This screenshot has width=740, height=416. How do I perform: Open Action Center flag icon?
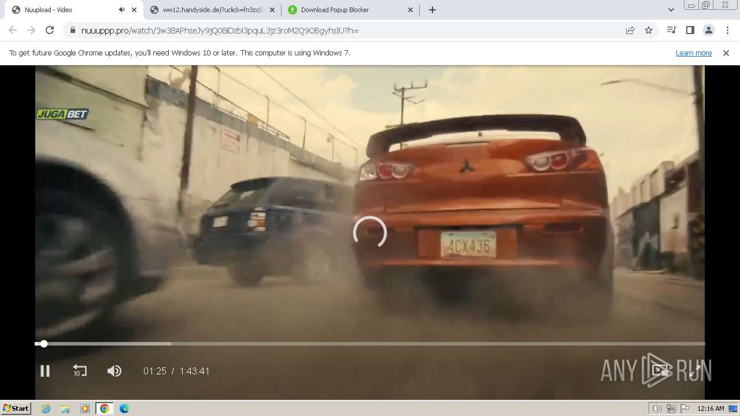[685, 408]
